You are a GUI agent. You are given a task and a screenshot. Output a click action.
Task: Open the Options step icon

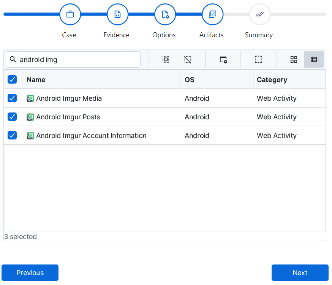coord(165,14)
